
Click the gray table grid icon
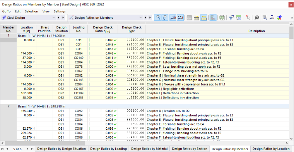click(x=189, y=18)
